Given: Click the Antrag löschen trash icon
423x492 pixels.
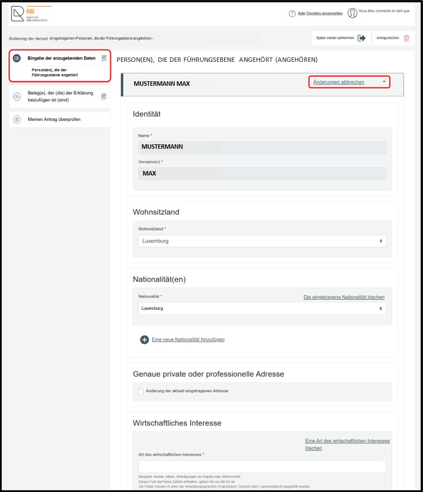Looking at the screenshot, I should tap(407, 38).
